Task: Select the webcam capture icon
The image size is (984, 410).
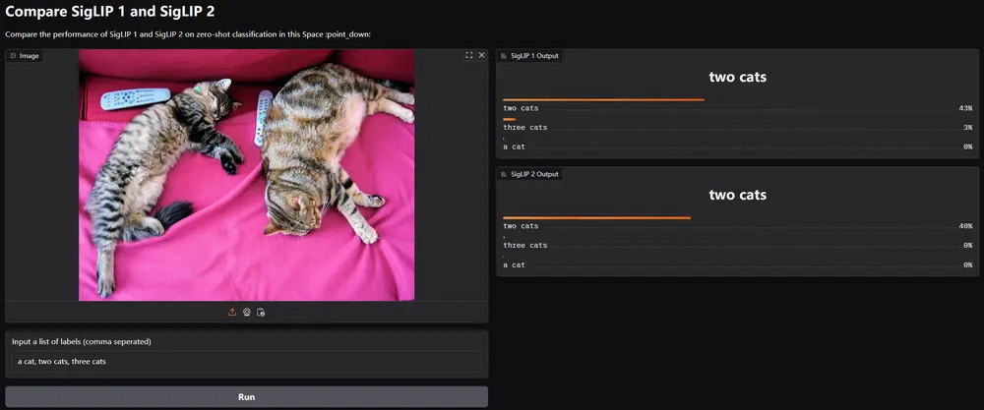Action: (x=247, y=313)
